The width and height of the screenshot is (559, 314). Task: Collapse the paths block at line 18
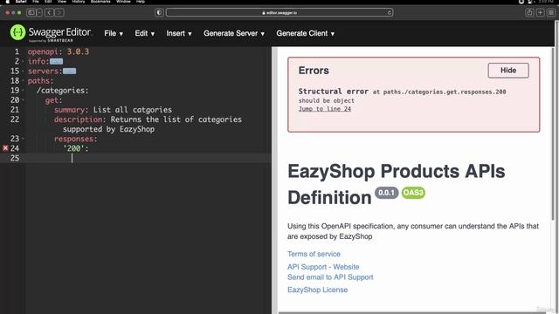coord(23,80)
